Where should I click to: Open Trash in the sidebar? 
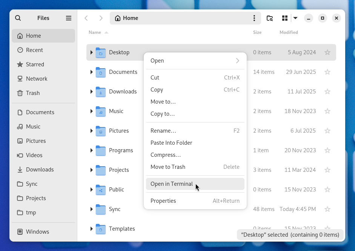click(x=43, y=93)
